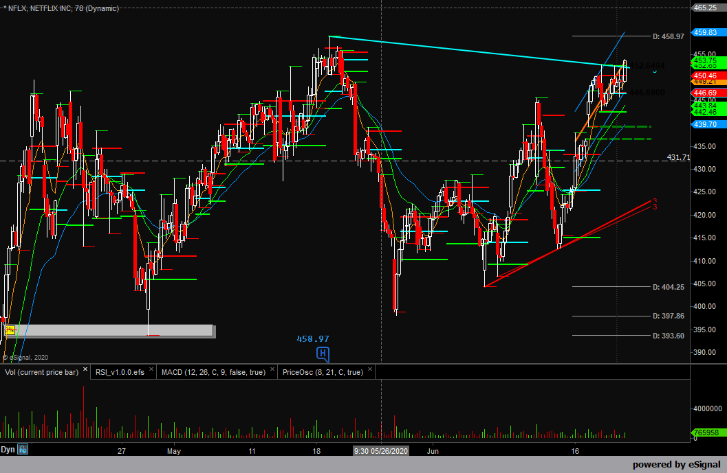
Task: Click the yellow marker icon on the gray bar
Action: 10,330
